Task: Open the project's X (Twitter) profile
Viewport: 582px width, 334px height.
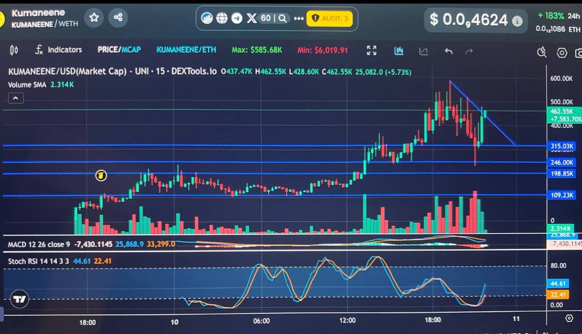Action: click(251, 18)
